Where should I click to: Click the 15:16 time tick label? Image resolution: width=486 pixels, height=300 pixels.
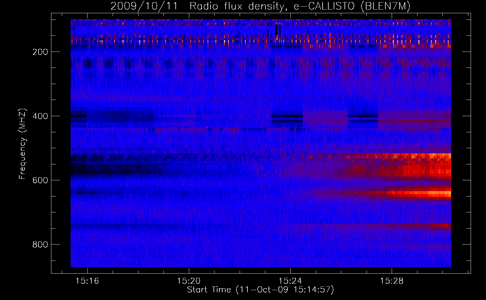click(x=87, y=281)
